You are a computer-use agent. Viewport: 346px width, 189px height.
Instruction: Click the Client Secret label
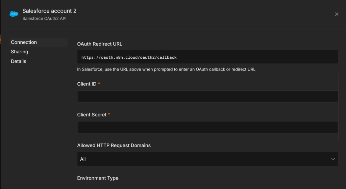coord(92,115)
